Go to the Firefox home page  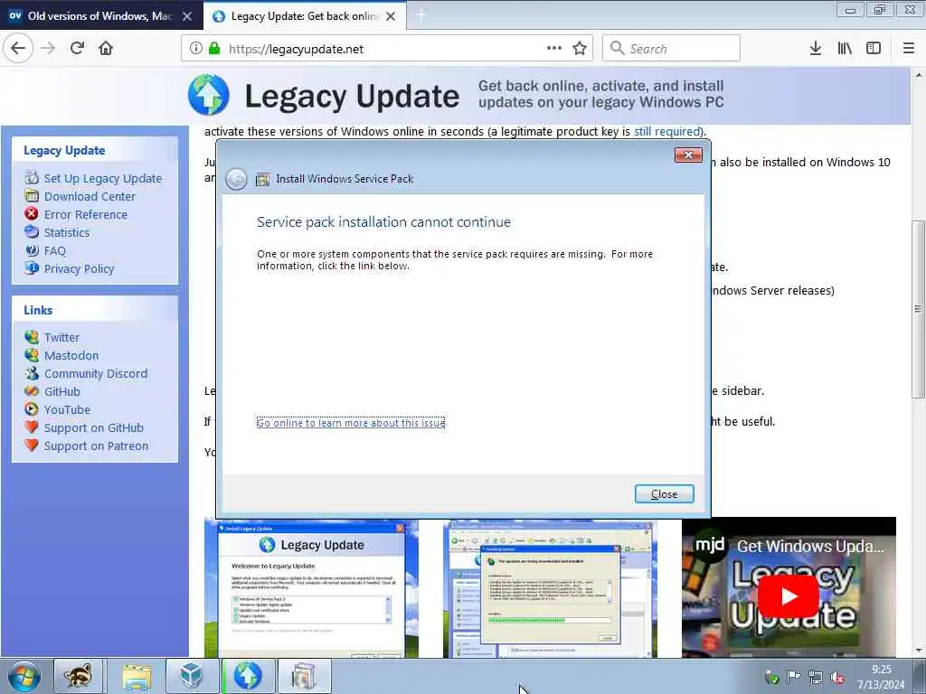coord(106,49)
